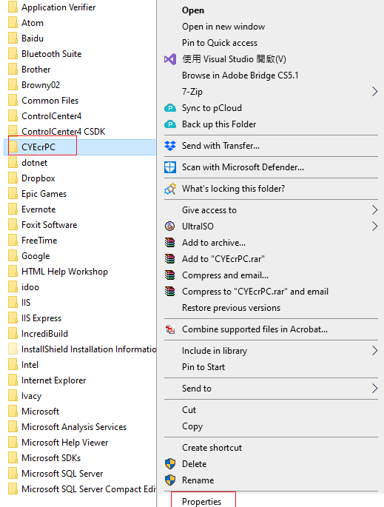The height and width of the screenshot is (507, 384).
Task: Expand the Send to submenu arrow
Action: tap(374, 389)
